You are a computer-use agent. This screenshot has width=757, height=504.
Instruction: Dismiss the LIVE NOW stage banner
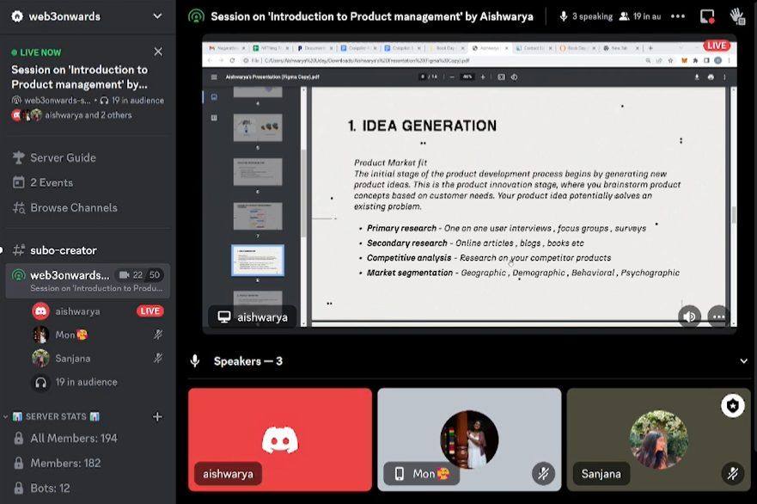coord(158,52)
